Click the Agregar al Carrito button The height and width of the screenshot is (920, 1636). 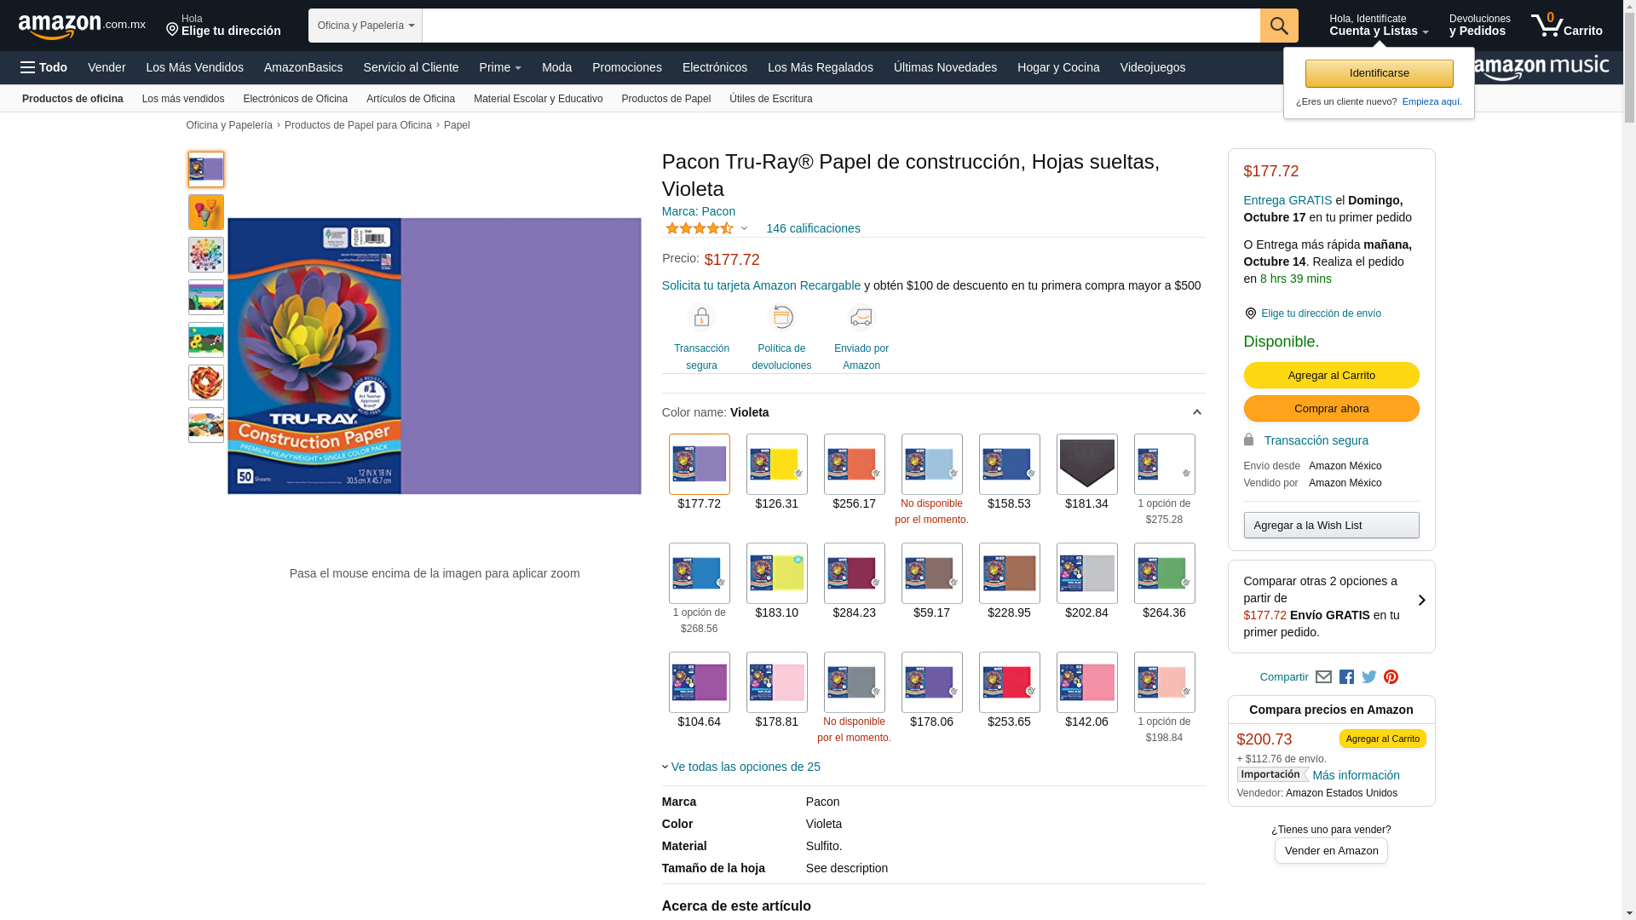pyautogui.click(x=1331, y=376)
